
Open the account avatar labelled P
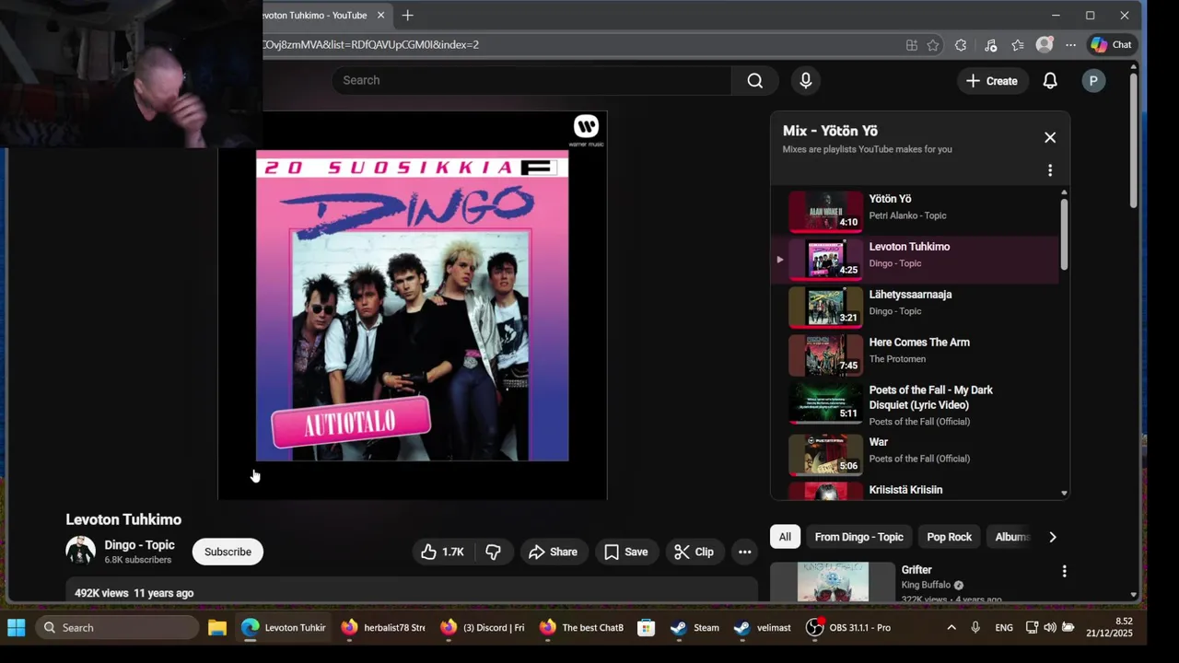tap(1093, 81)
